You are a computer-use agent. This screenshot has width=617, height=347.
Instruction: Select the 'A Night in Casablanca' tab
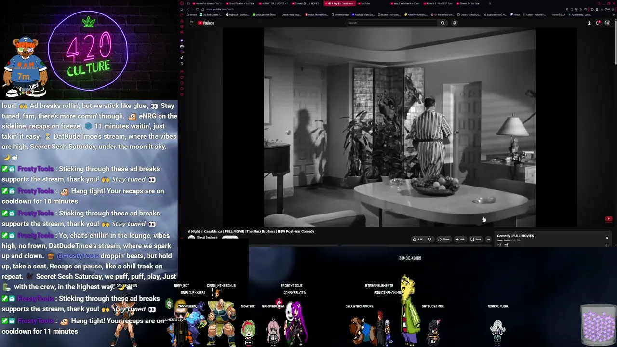pyautogui.click(x=340, y=3)
